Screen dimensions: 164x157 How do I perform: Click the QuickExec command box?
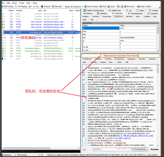pyautogui.click(x=41, y=151)
